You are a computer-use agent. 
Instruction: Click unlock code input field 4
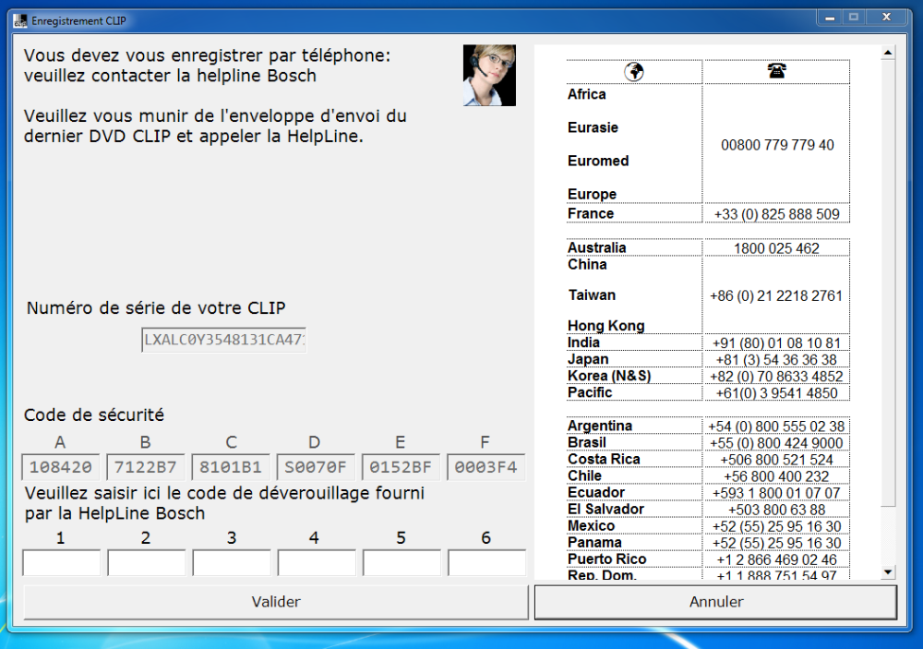tap(317, 563)
